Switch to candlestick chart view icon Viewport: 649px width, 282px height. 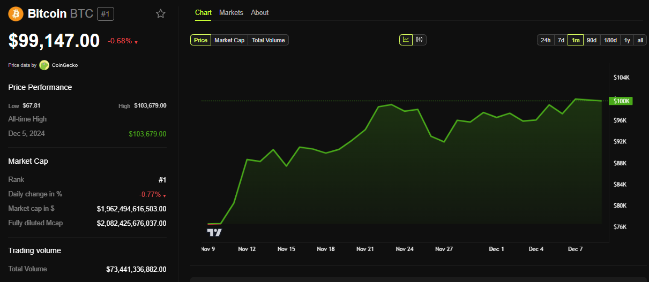(420, 40)
